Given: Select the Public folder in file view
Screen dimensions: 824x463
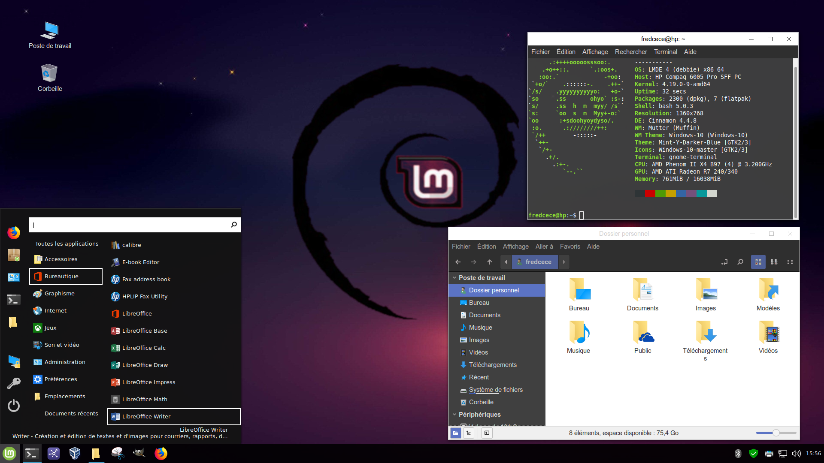Looking at the screenshot, I should pyautogui.click(x=642, y=337).
